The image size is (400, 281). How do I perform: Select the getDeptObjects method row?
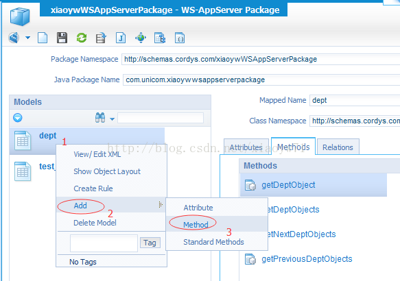[294, 210]
